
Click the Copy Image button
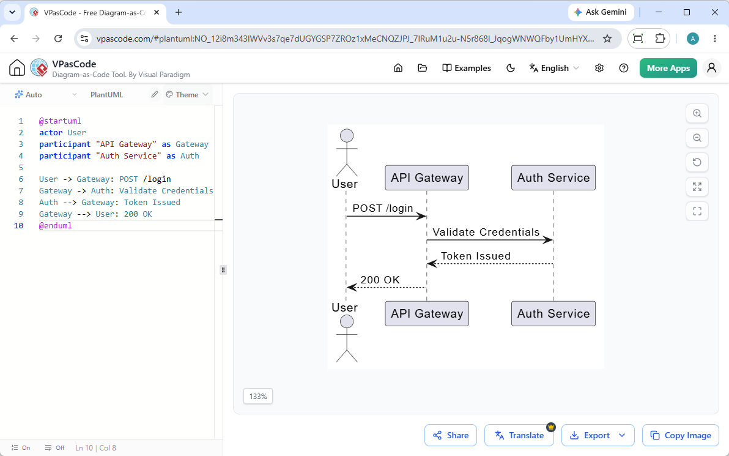click(680, 435)
